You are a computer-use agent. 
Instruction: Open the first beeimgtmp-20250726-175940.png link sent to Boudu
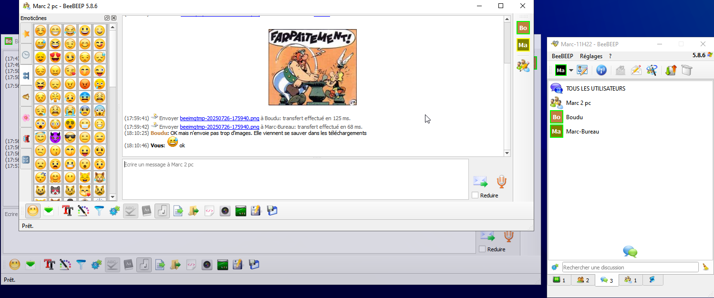219,118
